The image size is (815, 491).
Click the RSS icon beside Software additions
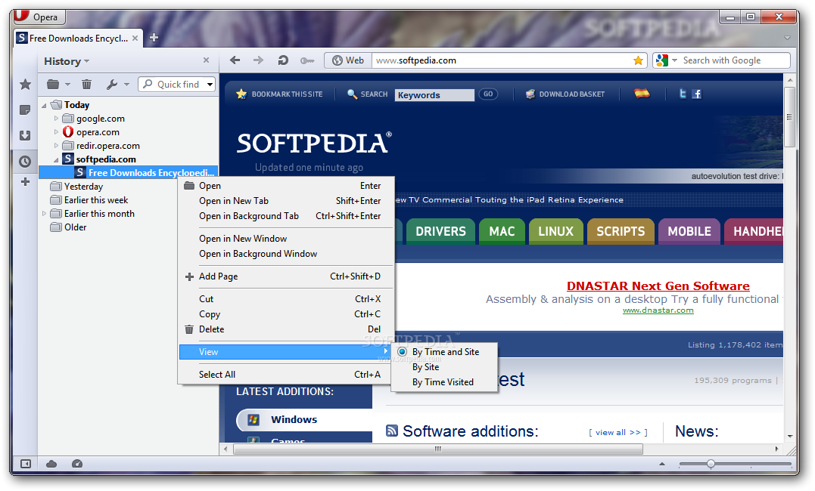point(392,431)
